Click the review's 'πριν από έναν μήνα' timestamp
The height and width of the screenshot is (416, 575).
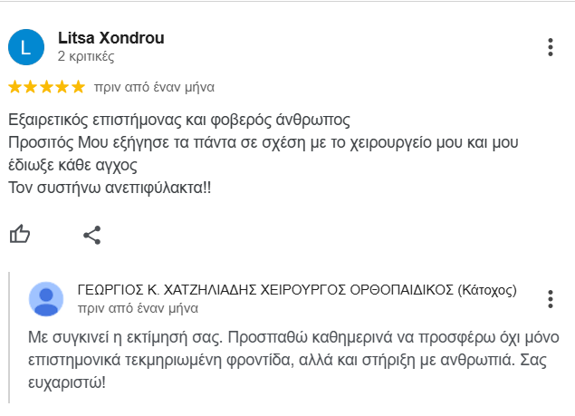pos(154,87)
